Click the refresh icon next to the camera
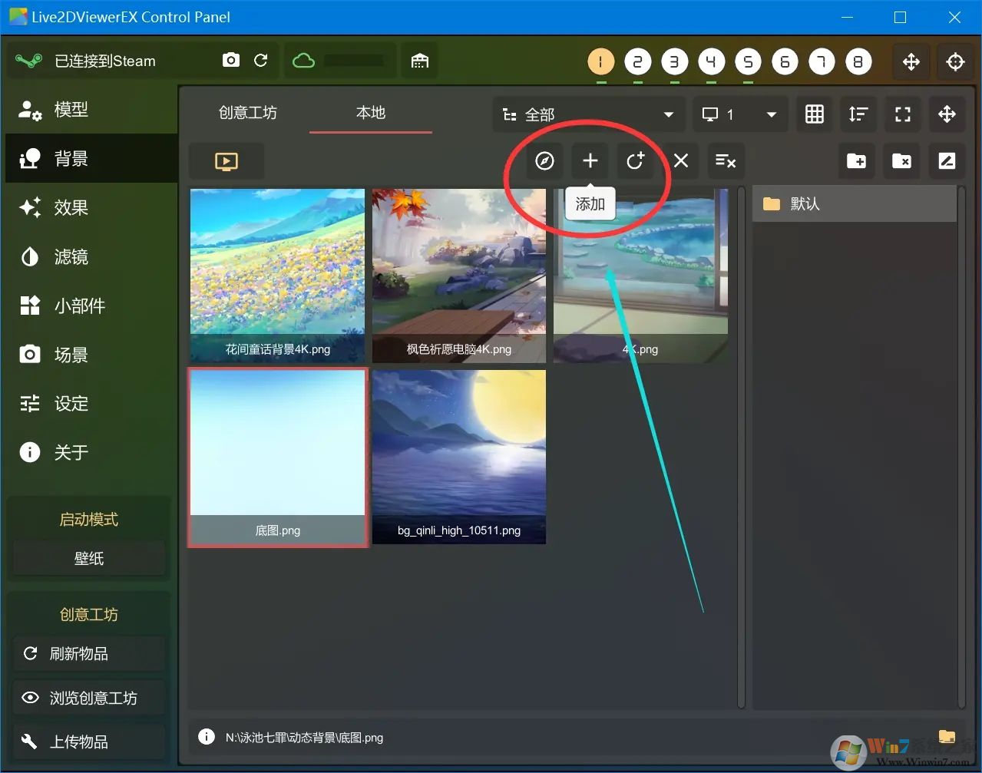The image size is (982, 773). (261, 61)
